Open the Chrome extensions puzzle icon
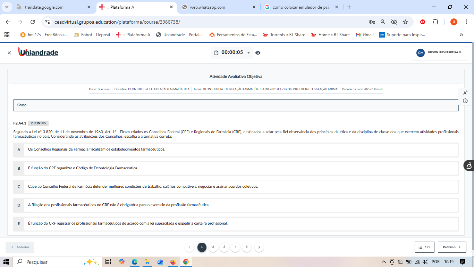Image resolution: width=474 pixels, height=267 pixels. pos(435,22)
